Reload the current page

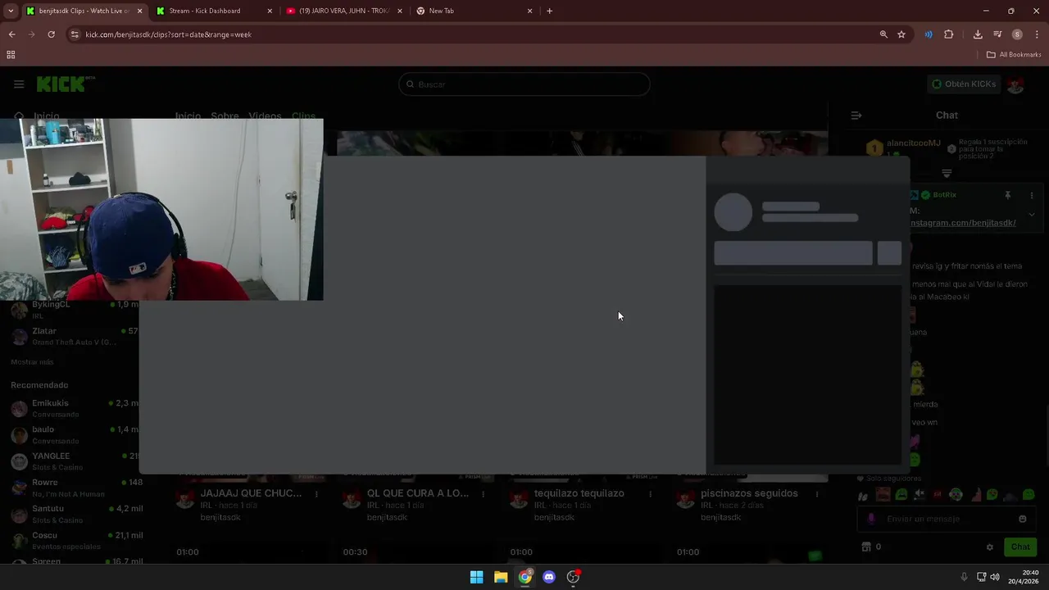tap(51, 34)
